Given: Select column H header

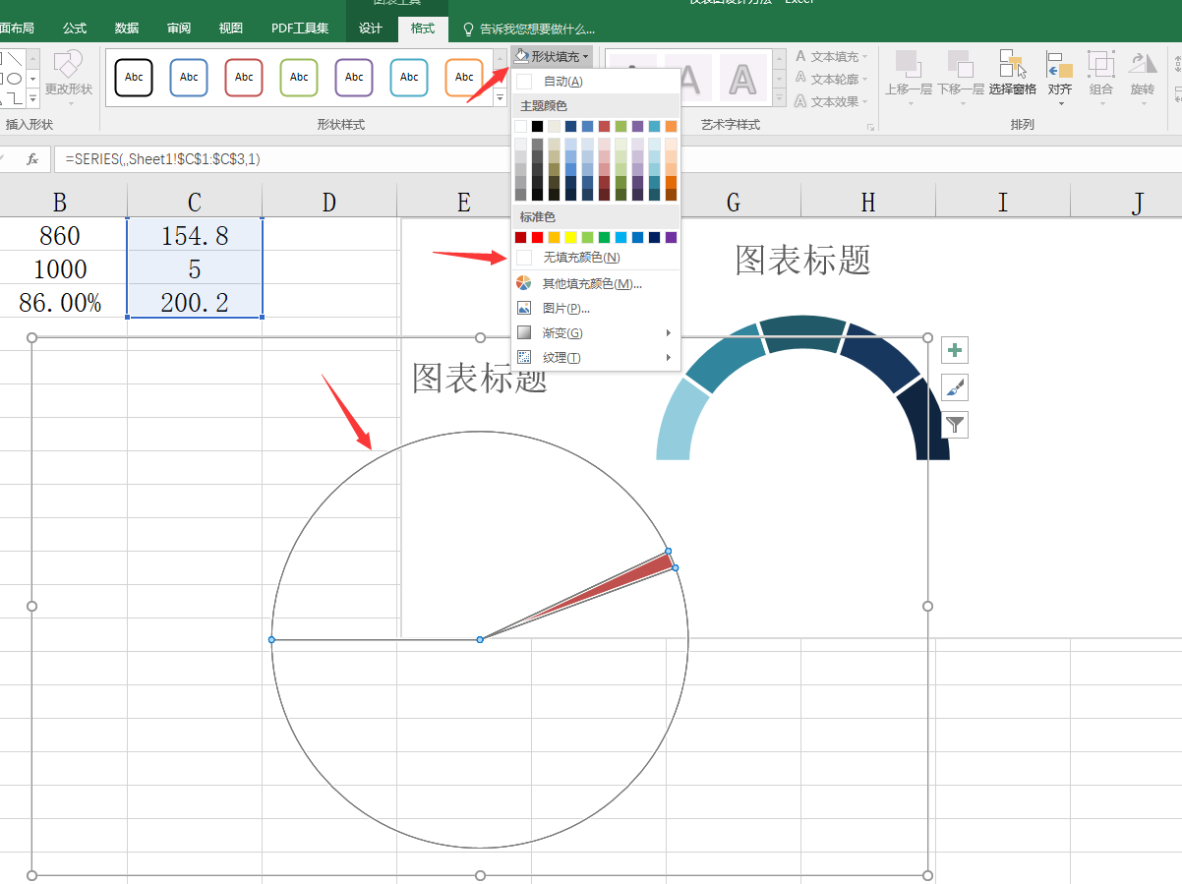Looking at the screenshot, I should point(867,202).
